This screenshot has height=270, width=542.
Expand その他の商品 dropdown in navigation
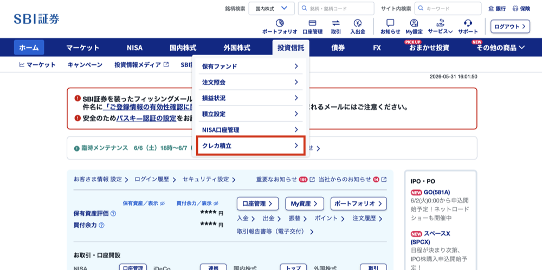[500, 48]
